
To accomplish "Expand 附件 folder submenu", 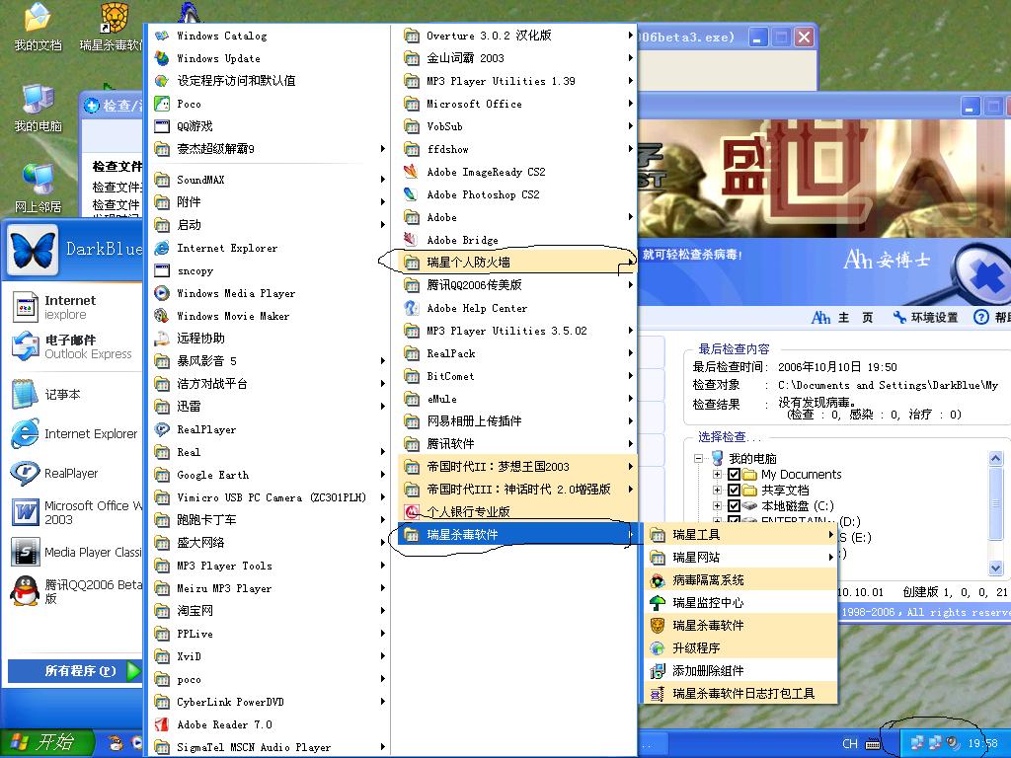I will pyautogui.click(x=270, y=202).
